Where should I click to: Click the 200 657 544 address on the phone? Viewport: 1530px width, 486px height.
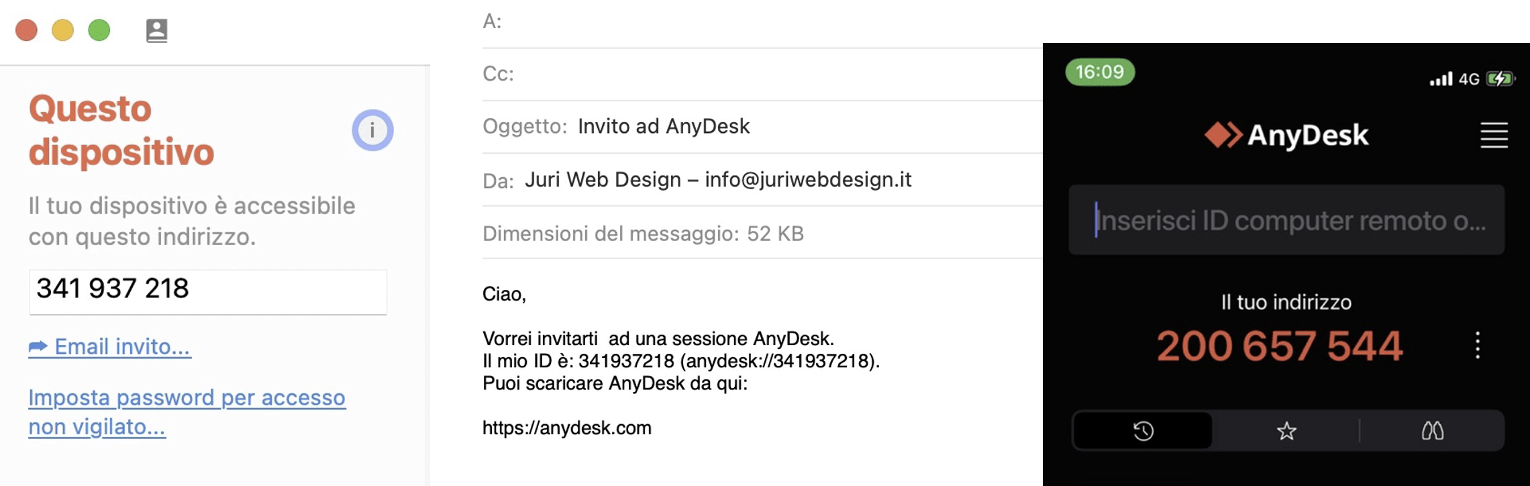tap(1279, 346)
